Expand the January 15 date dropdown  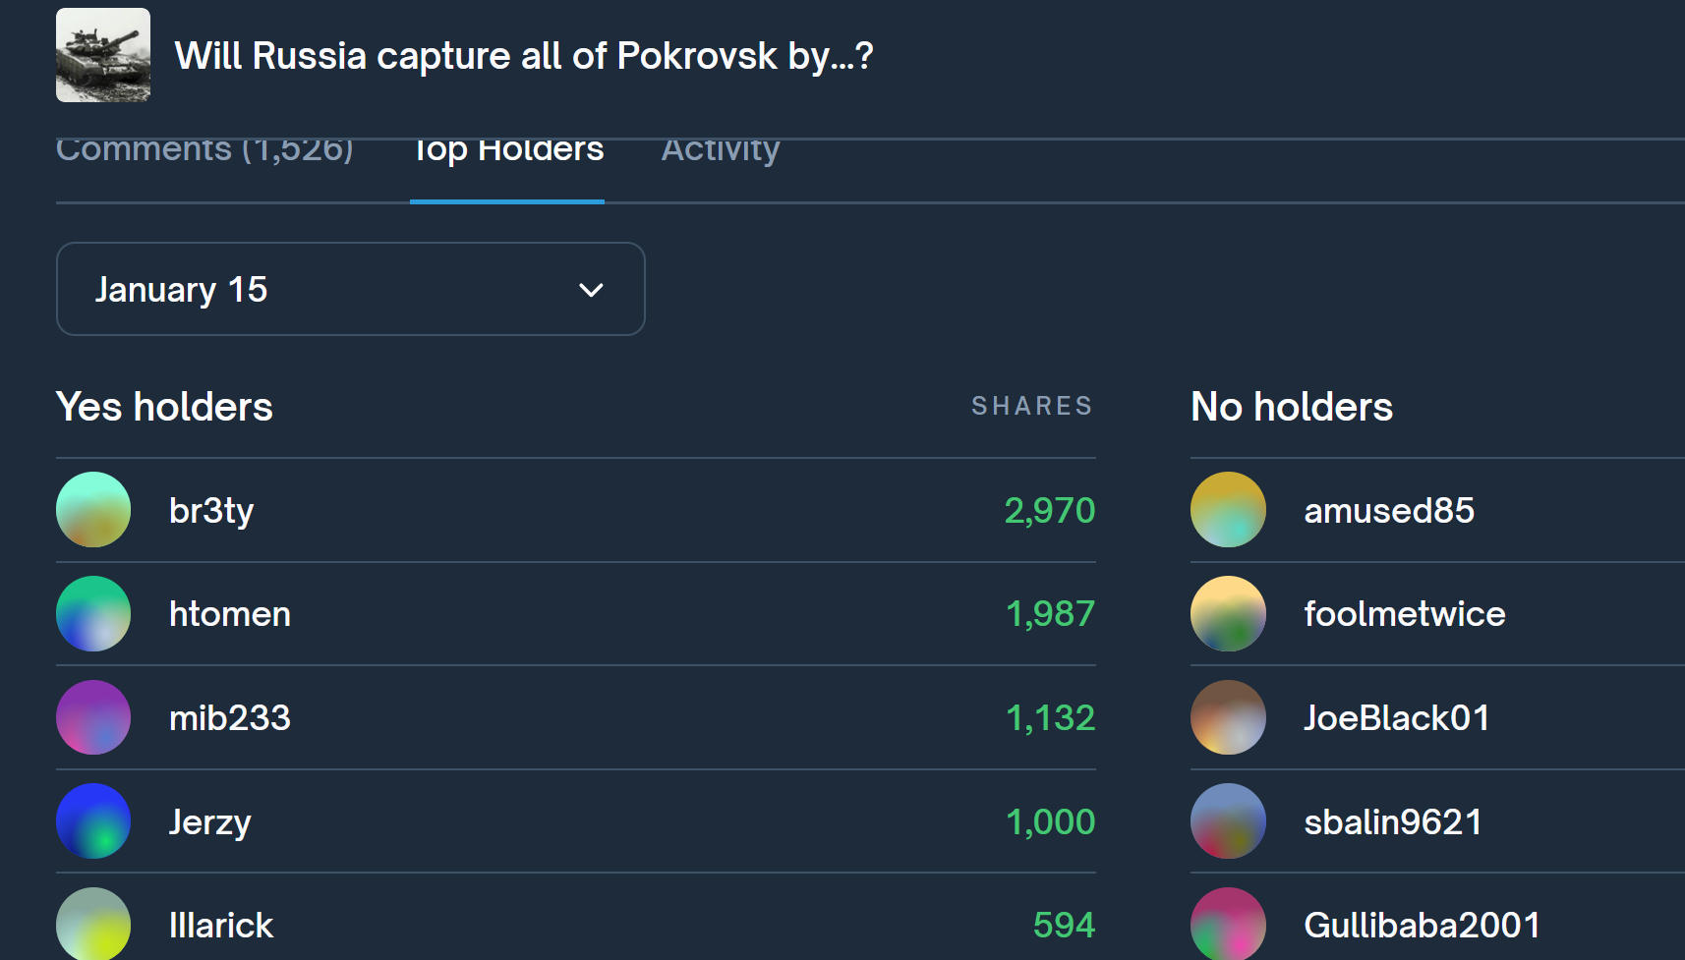[350, 289]
